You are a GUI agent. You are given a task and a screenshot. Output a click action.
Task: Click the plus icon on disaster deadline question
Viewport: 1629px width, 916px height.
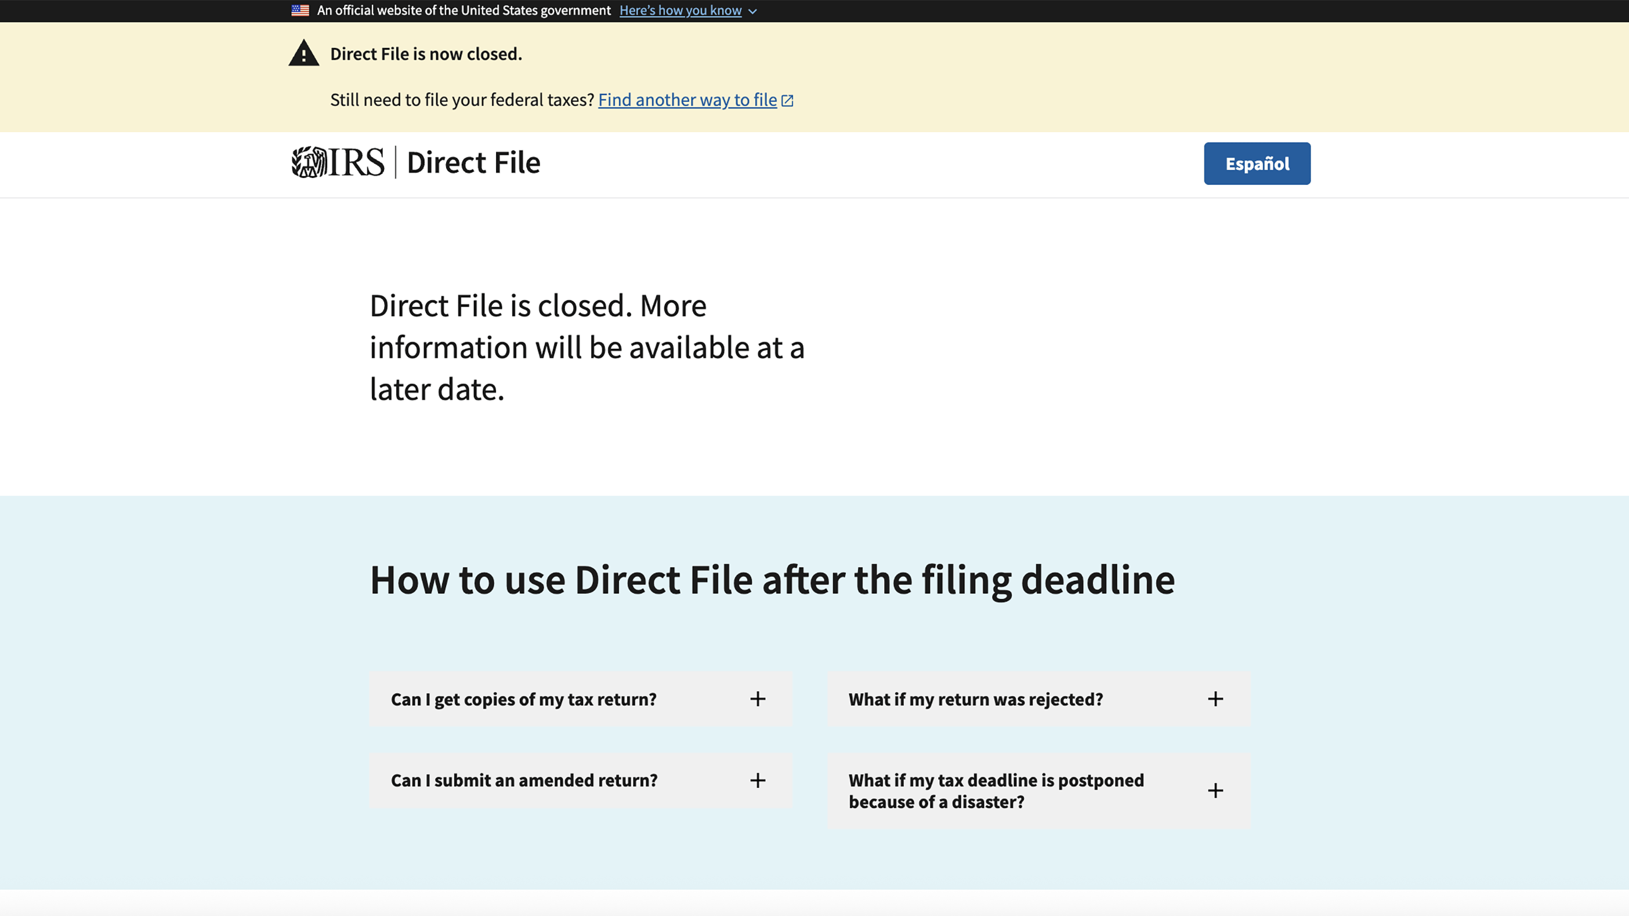tap(1215, 790)
